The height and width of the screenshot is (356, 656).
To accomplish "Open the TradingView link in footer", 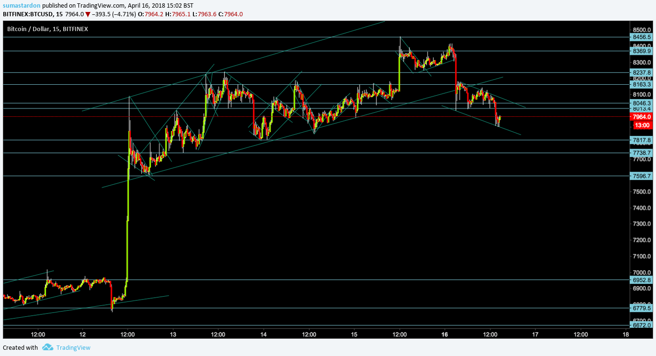I will [73, 347].
